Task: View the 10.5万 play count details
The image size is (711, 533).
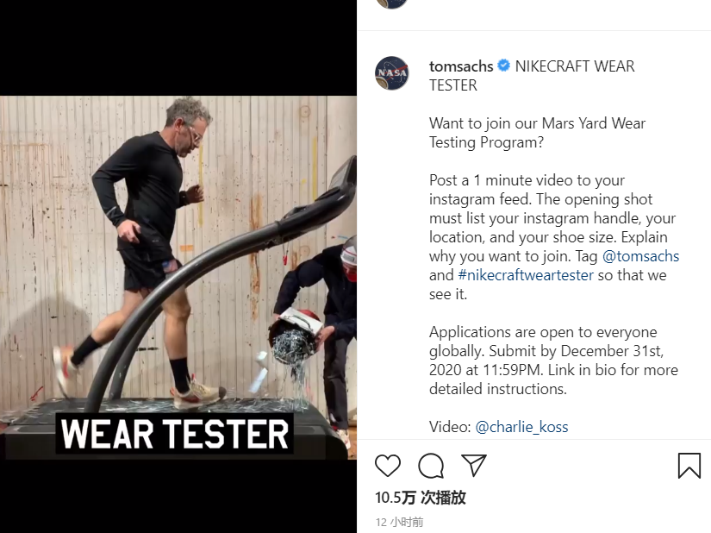Action: [x=421, y=498]
